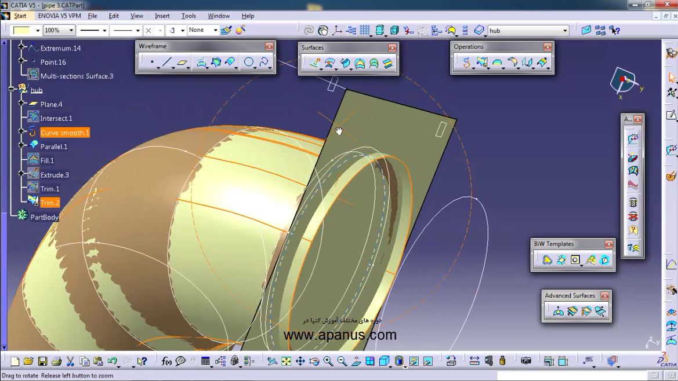Select the Intersection tool in Wireframe toolbar
The width and height of the screenshot is (678, 381).
[x=216, y=63]
